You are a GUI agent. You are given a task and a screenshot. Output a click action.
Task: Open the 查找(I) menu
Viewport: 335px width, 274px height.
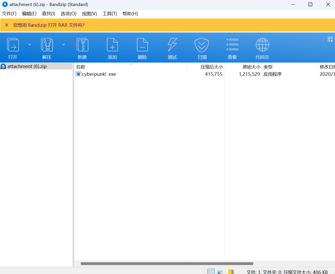(48, 13)
